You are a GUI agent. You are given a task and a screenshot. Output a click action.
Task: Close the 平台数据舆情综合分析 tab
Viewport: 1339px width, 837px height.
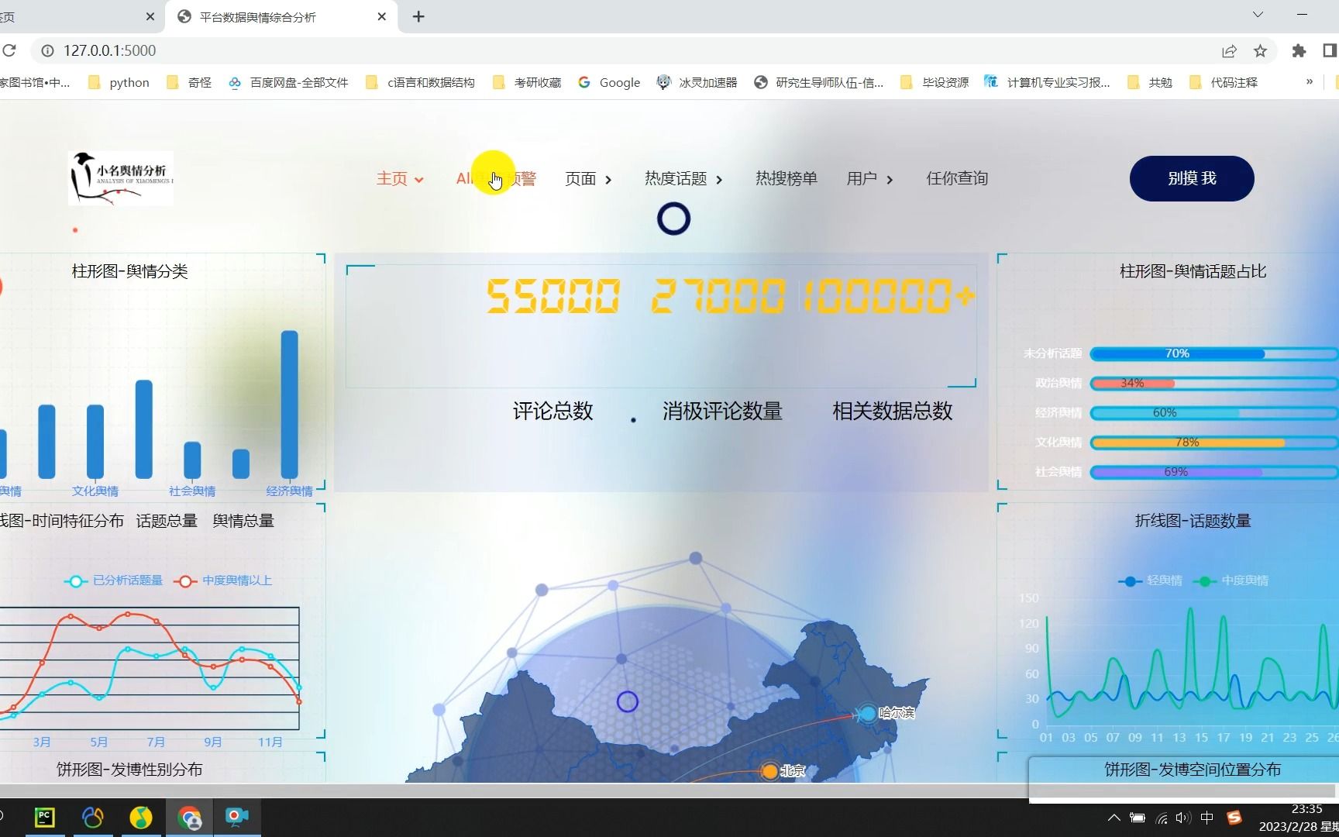[x=381, y=16]
